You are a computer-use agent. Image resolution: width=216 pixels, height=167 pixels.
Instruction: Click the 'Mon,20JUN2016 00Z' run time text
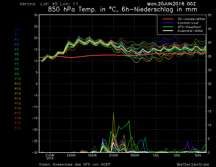171,4
